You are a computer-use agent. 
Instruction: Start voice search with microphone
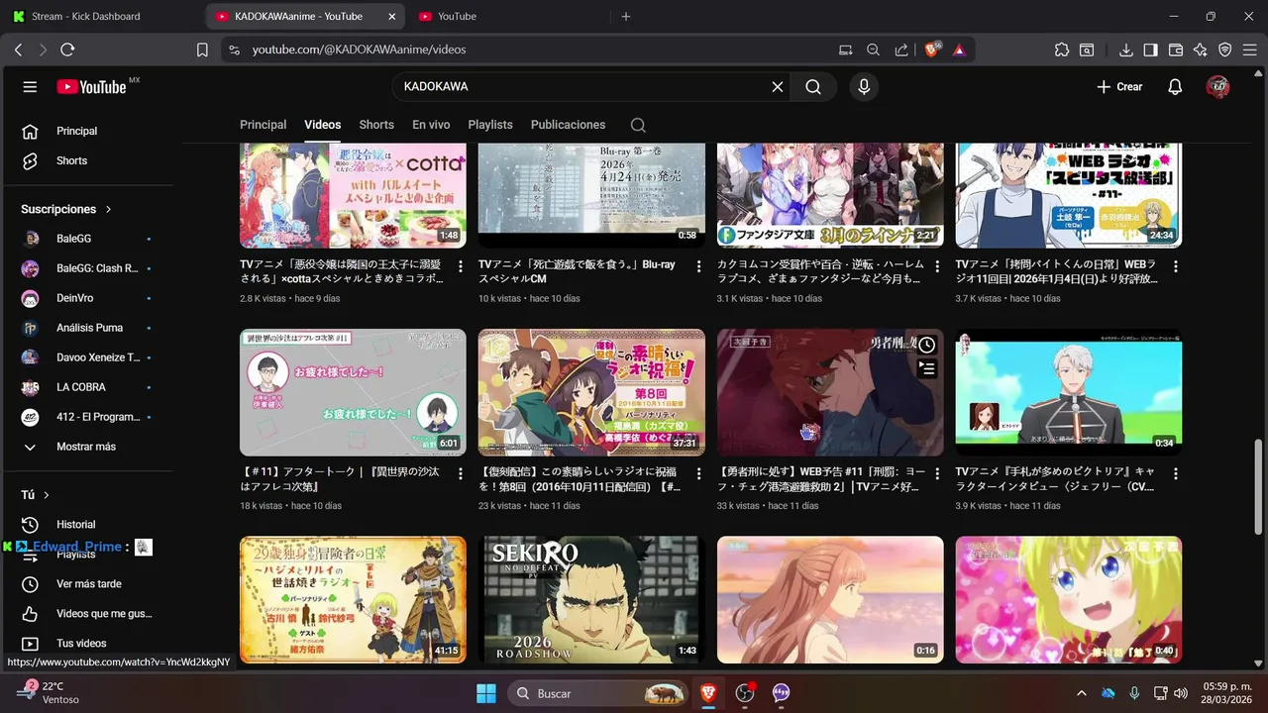[x=864, y=87]
